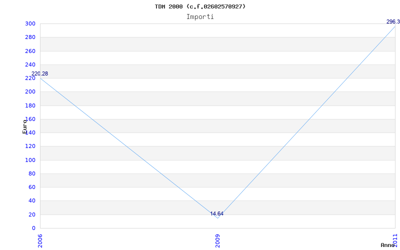Click the 2009 x-axis label

pos(217,241)
